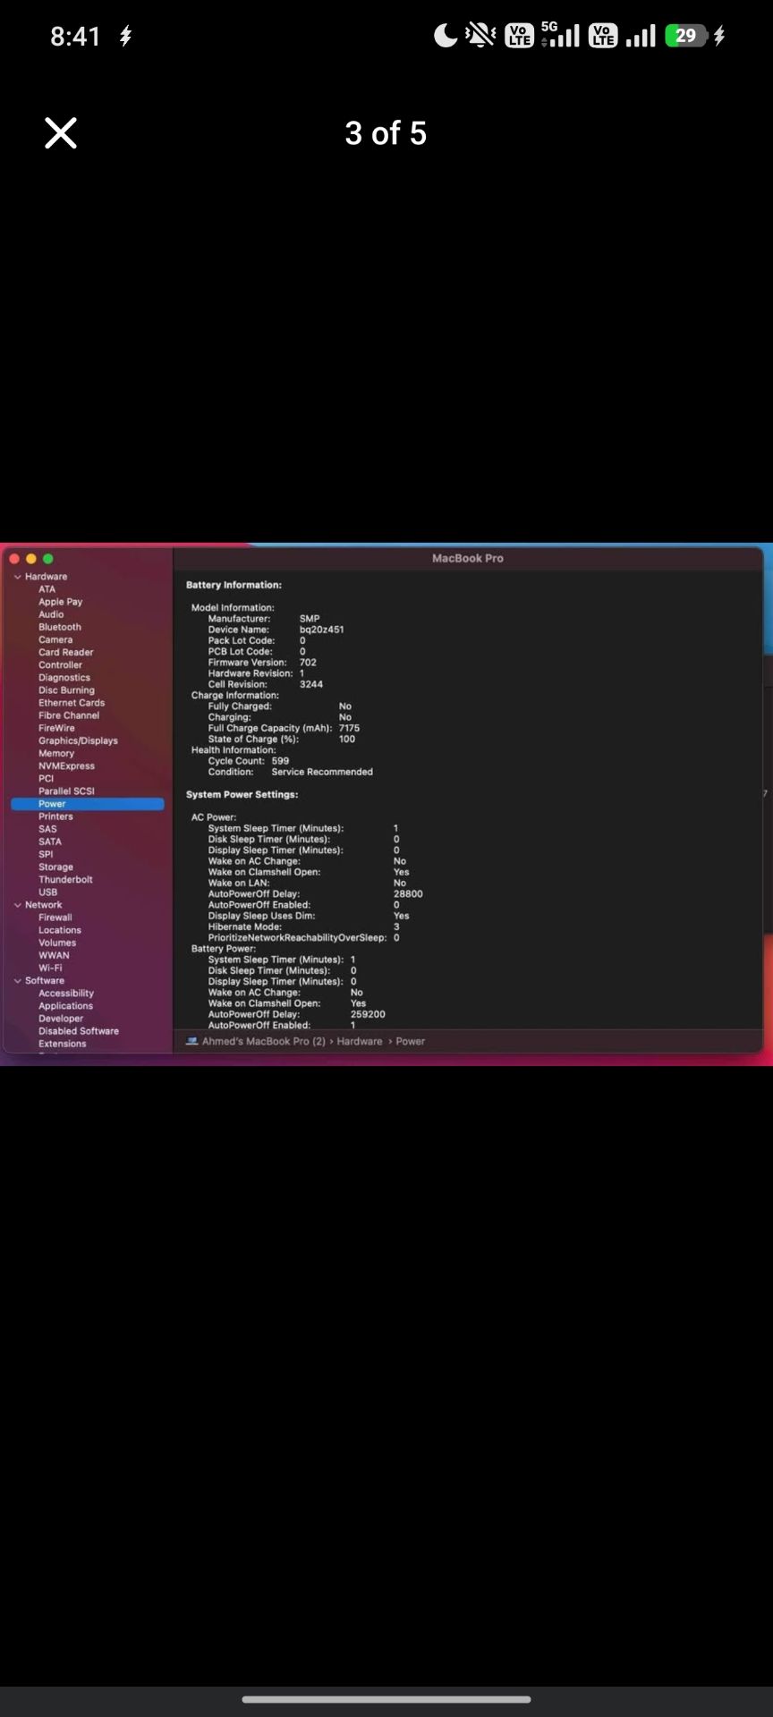
Task: Collapse the Software section chevron
Action: tap(17, 981)
